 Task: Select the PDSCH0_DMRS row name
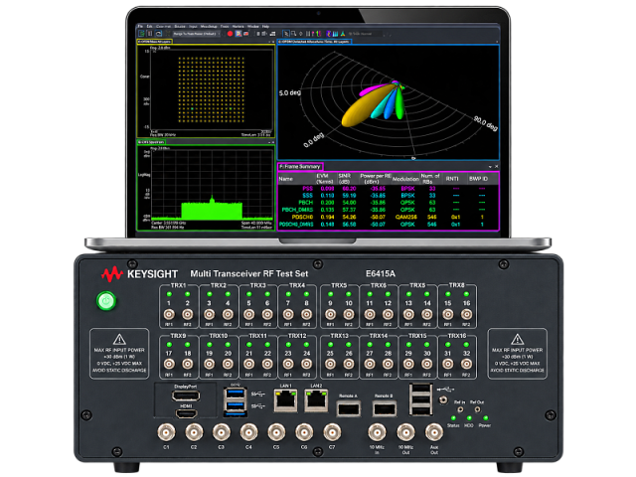pos(296,224)
